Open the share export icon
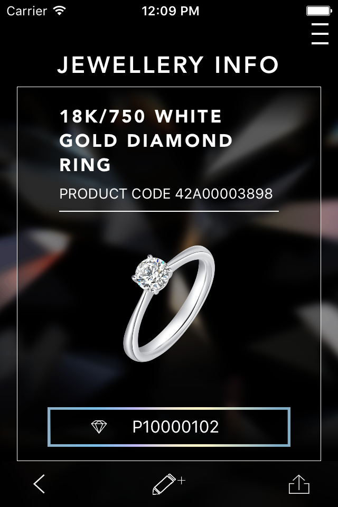 pos(299,484)
